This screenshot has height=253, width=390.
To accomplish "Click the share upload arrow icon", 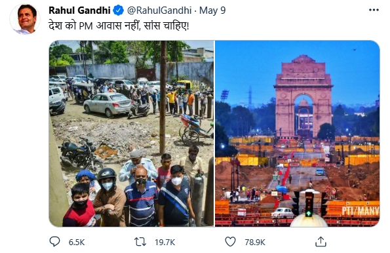I will tap(321, 242).
